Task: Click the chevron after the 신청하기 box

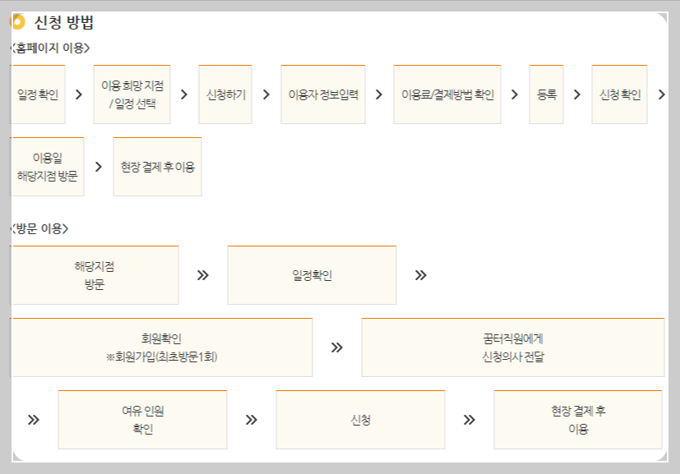Action: [264, 94]
